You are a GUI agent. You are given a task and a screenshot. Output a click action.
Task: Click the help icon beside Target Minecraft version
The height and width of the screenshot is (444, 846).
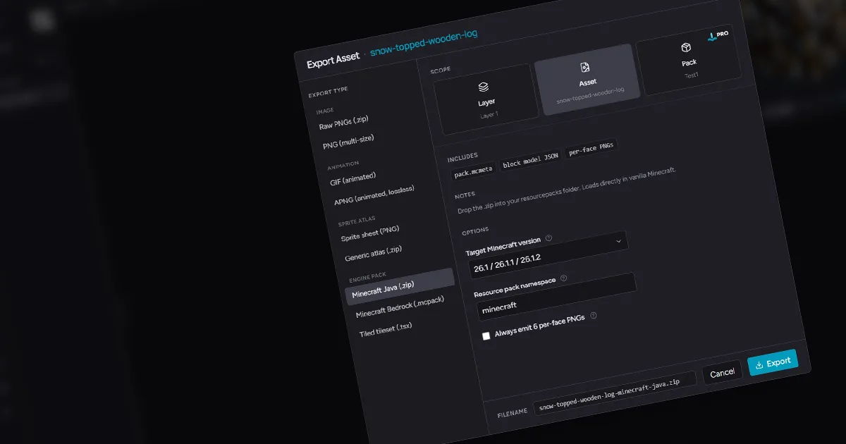tap(548, 238)
